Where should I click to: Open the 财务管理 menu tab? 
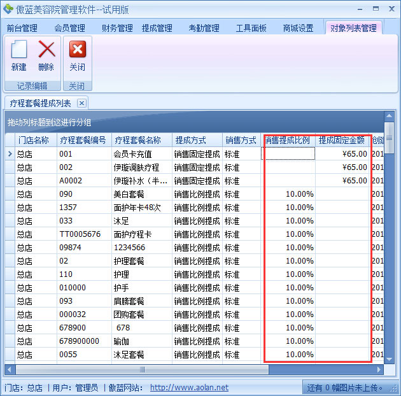click(117, 28)
